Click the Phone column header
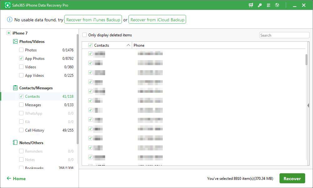 tap(139, 45)
